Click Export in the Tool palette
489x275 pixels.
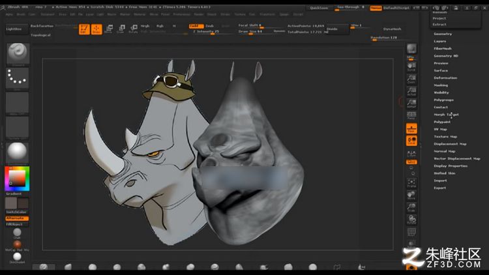pos(439,188)
